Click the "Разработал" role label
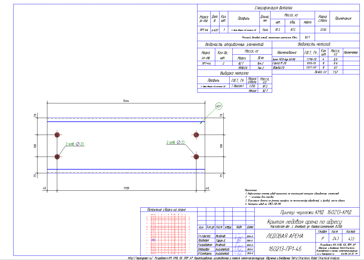Viewport: 364px width, 260px height. [x=205, y=245]
